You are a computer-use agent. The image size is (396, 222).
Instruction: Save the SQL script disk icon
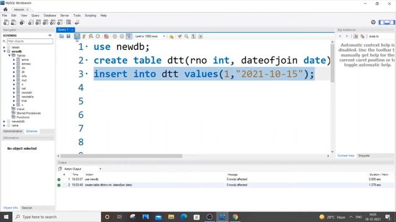69,36
